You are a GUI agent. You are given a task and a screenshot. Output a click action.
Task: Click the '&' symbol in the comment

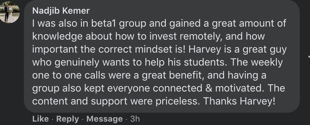(x=209, y=88)
